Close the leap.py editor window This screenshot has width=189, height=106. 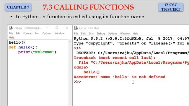(67, 28)
